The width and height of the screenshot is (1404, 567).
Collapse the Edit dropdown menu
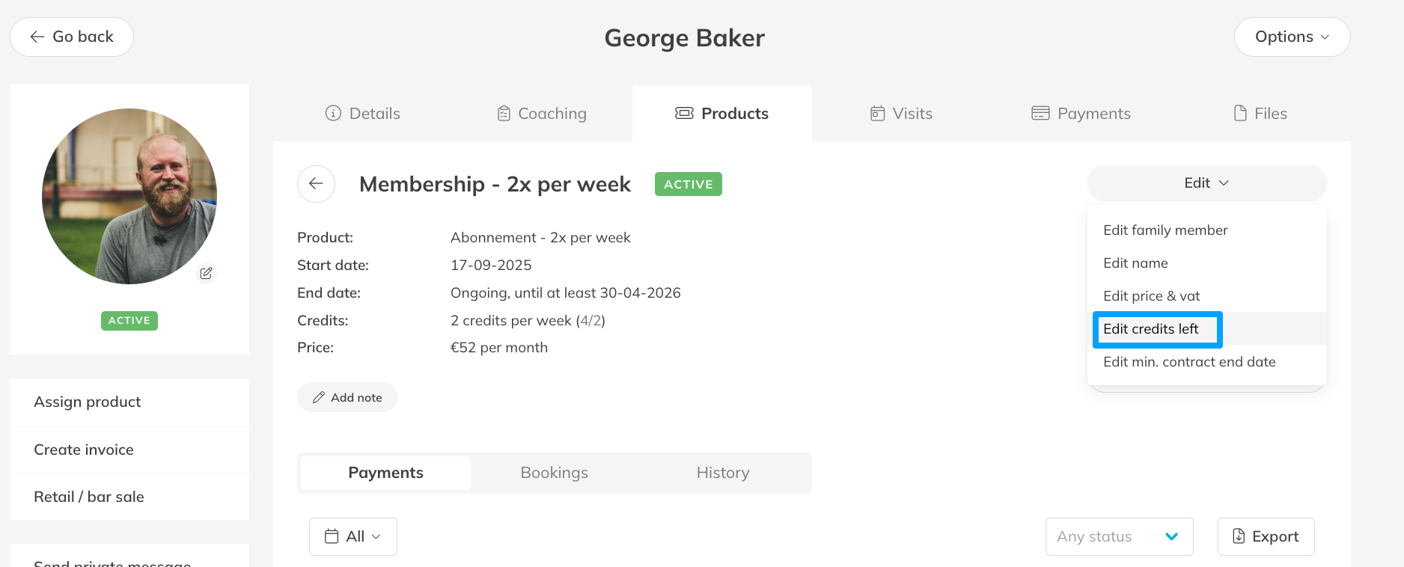[1206, 183]
